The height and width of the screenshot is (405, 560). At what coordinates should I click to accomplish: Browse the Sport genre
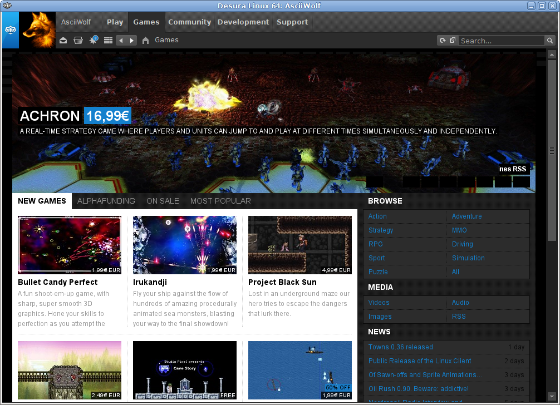[x=376, y=258]
